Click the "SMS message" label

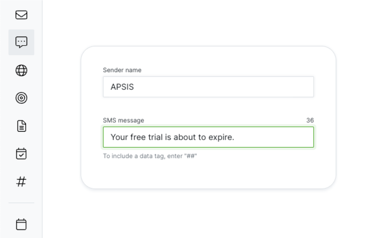[123, 120]
